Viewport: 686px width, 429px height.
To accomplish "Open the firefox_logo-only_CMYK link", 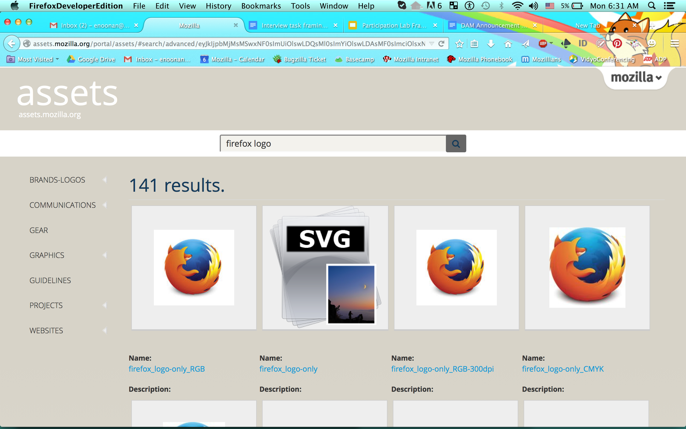I will [563, 369].
